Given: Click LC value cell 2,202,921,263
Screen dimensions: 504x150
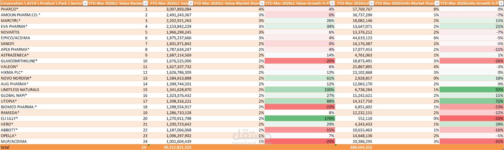Looking at the screenshot, I should pyautogui.click(x=179, y=21).
